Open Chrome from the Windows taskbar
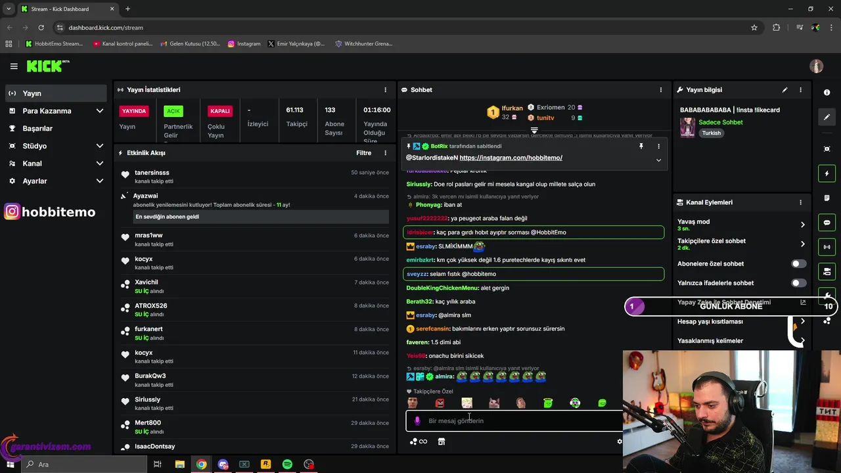 pyautogui.click(x=201, y=464)
